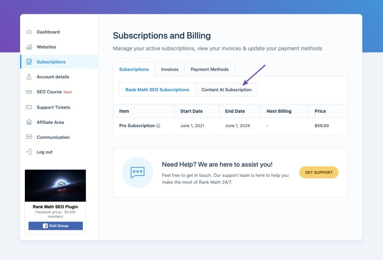
Task: Click the GET SUPPORT button
Action: coord(319,173)
